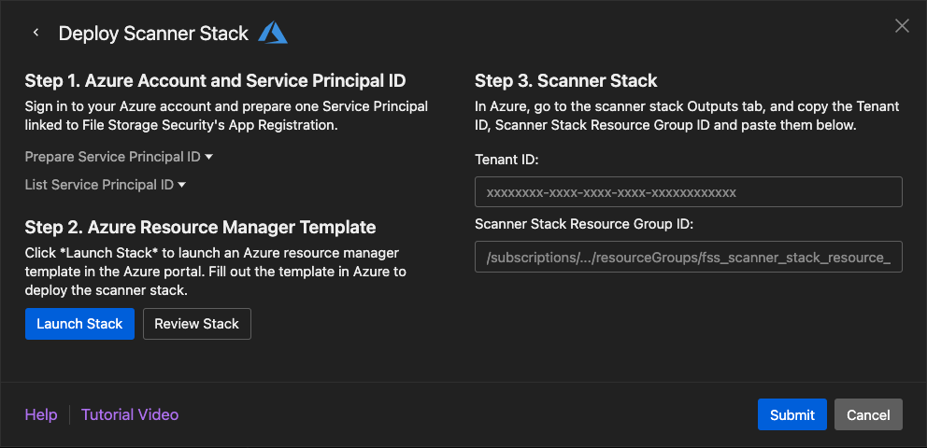Open the Tutorial Video link

point(130,414)
